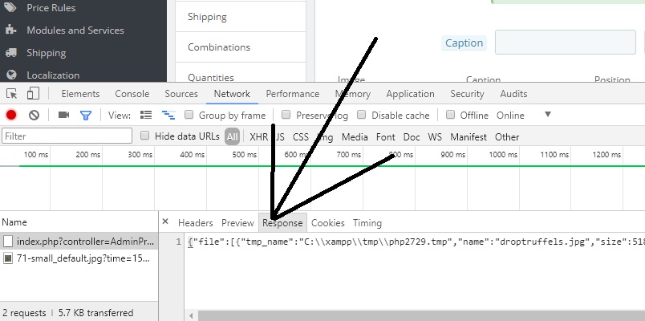
Task: Filter requests by CSS
Action: pos(301,137)
